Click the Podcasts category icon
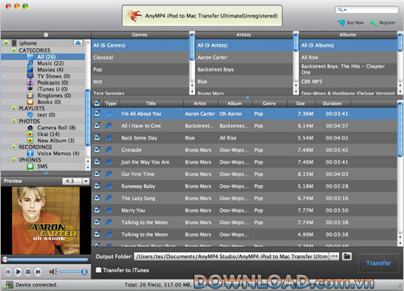The image size is (404, 291). [x=30, y=82]
